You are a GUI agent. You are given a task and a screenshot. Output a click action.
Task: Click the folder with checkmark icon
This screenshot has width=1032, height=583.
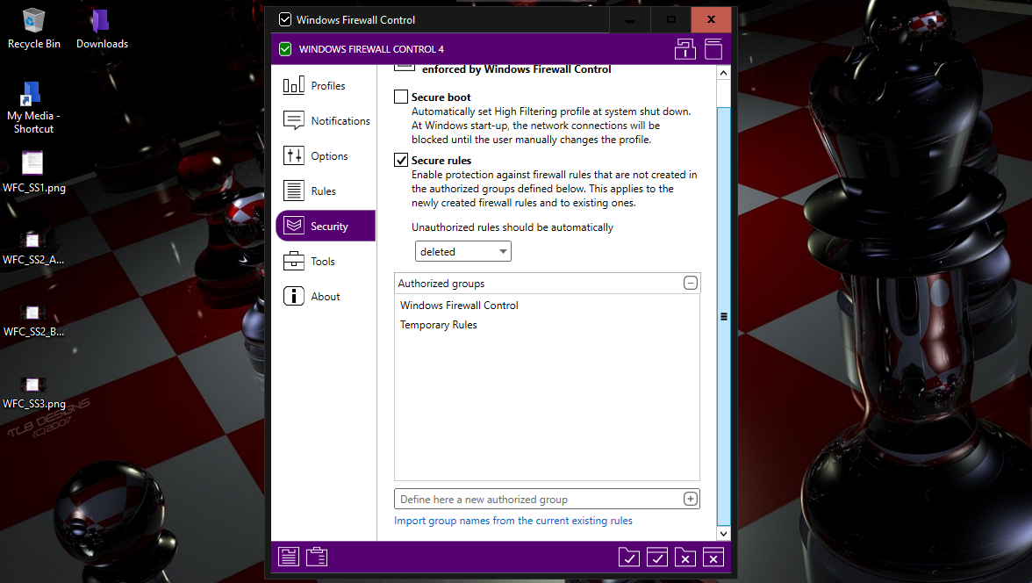click(x=628, y=556)
